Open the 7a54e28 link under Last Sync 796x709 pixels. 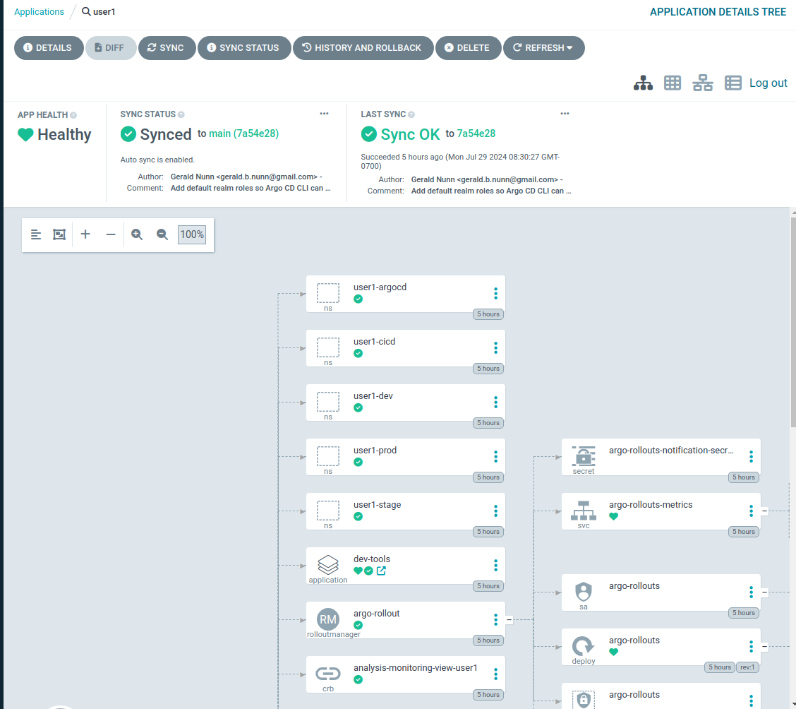(x=476, y=133)
